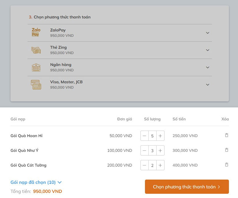Click the ZaloPay logo icon

[36, 32]
